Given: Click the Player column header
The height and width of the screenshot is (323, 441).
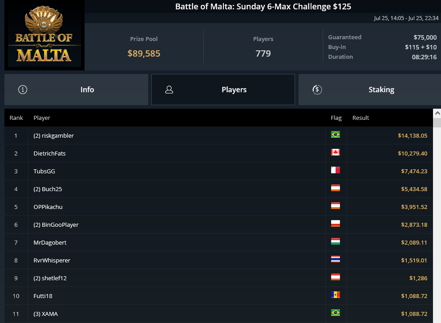Looking at the screenshot, I should coord(42,118).
